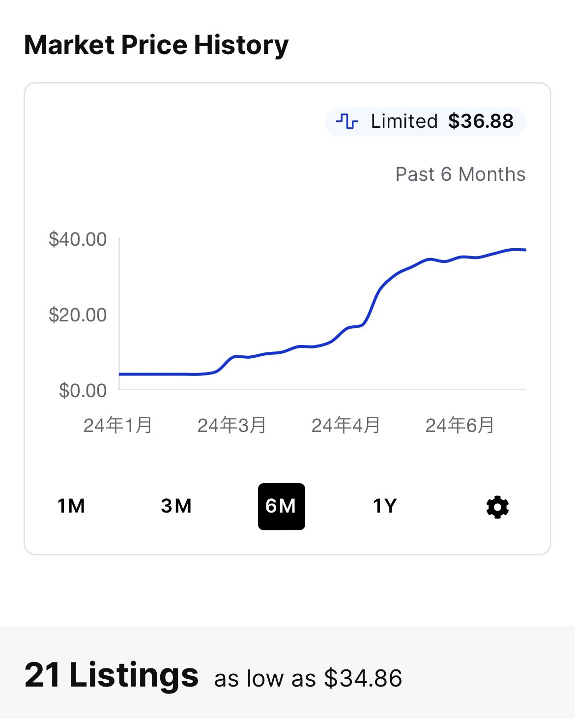This screenshot has width=575, height=719.
Task: Click the Past 6 Months caption
Action: (x=460, y=174)
